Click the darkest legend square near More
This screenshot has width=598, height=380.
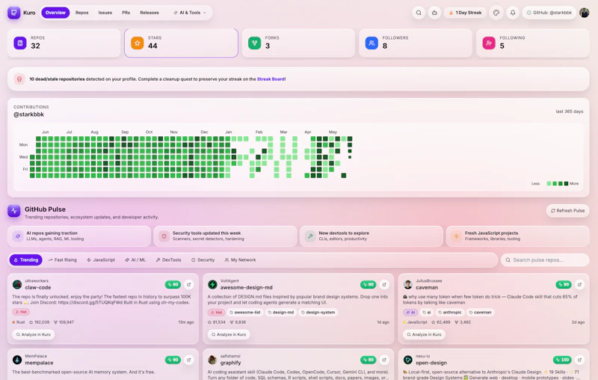(x=566, y=183)
